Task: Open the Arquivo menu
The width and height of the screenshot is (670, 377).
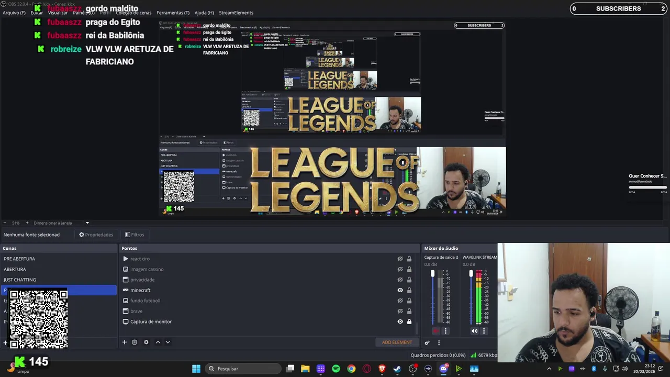Action: 14,13
